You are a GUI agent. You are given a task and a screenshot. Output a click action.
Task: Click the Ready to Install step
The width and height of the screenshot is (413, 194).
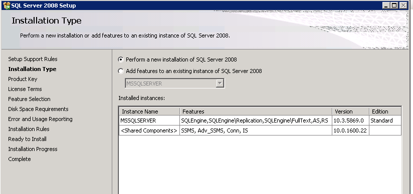point(28,139)
